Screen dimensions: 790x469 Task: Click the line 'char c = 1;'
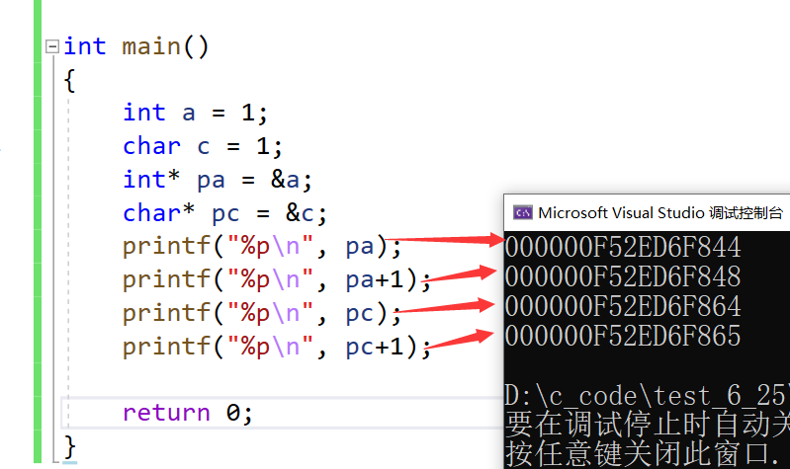(203, 146)
